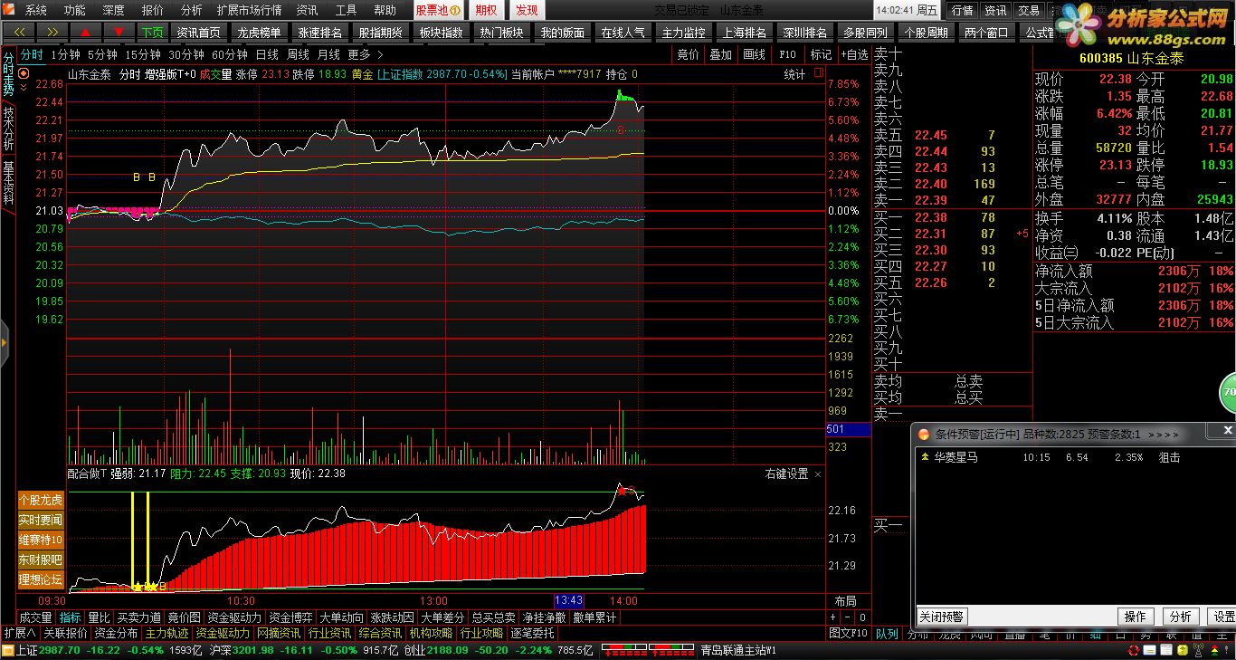Viewport: 1236px width, 660px height.
Task: Click the green 70 circle badge
Action: 1228,392
